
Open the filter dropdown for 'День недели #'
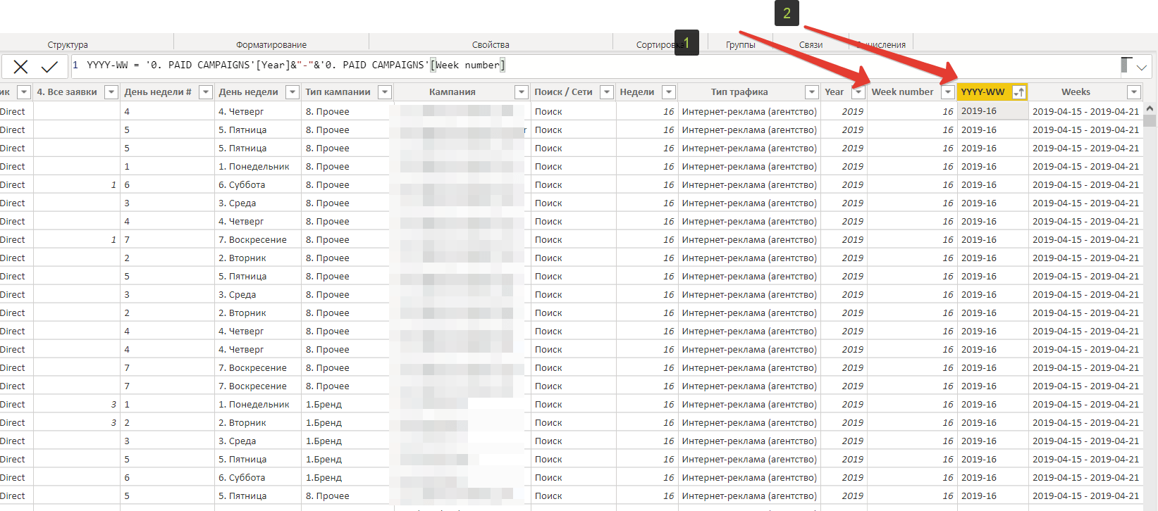pos(206,92)
